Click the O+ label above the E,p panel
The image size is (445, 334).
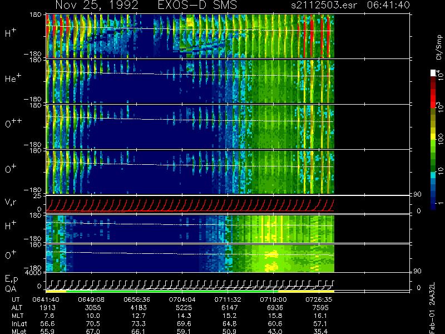click(x=11, y=255)
